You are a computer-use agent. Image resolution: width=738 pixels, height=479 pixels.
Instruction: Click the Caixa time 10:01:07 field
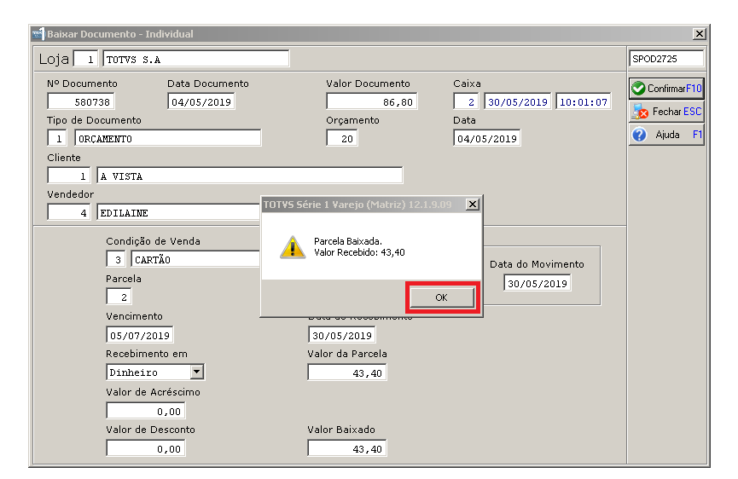click(x=584, y=101)
